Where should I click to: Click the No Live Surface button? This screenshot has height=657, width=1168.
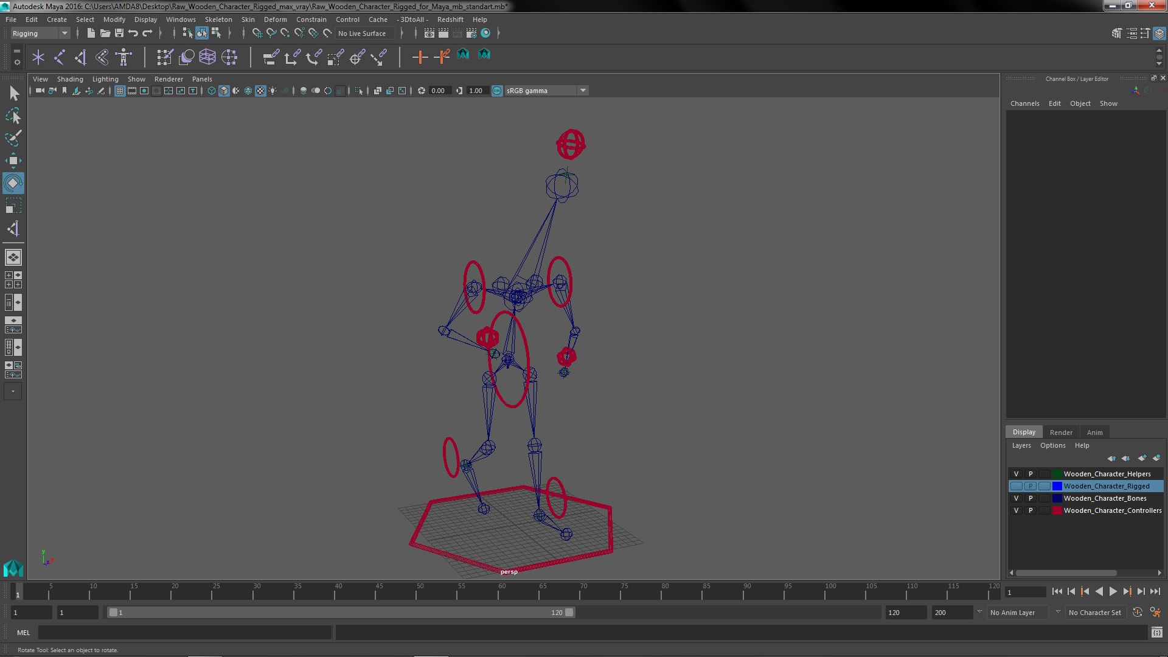click(362, 33)
